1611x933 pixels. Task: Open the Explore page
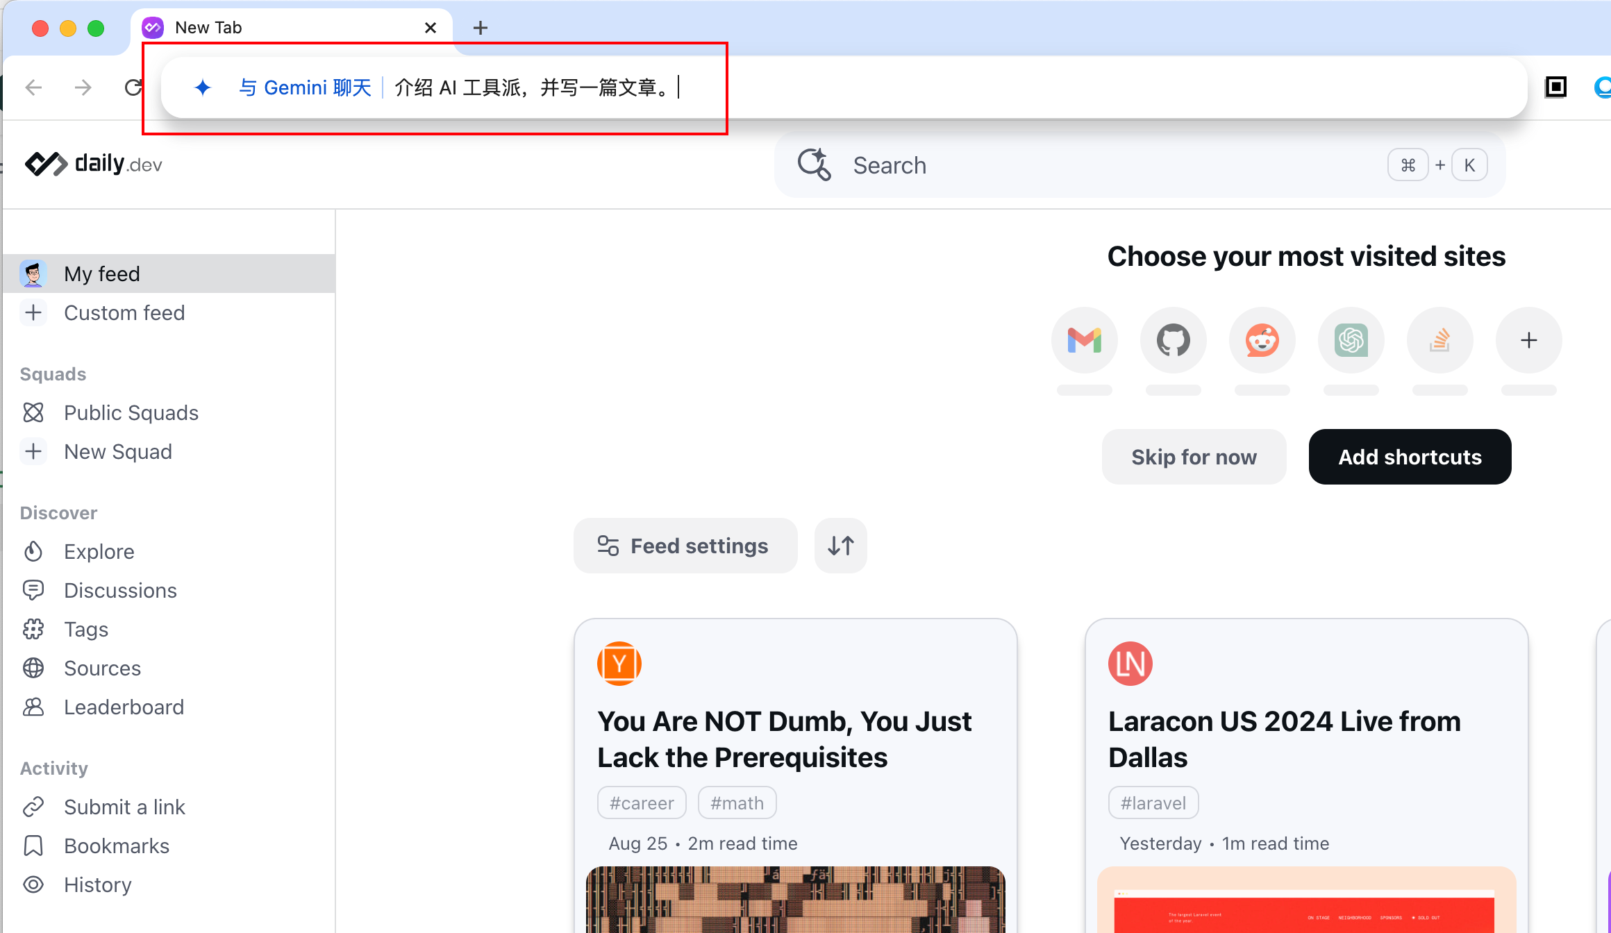(x=169, y=551)
